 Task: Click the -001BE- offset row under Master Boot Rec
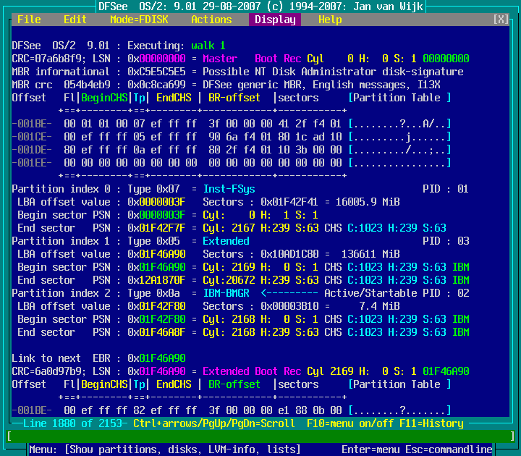click(x=32, y=124)
